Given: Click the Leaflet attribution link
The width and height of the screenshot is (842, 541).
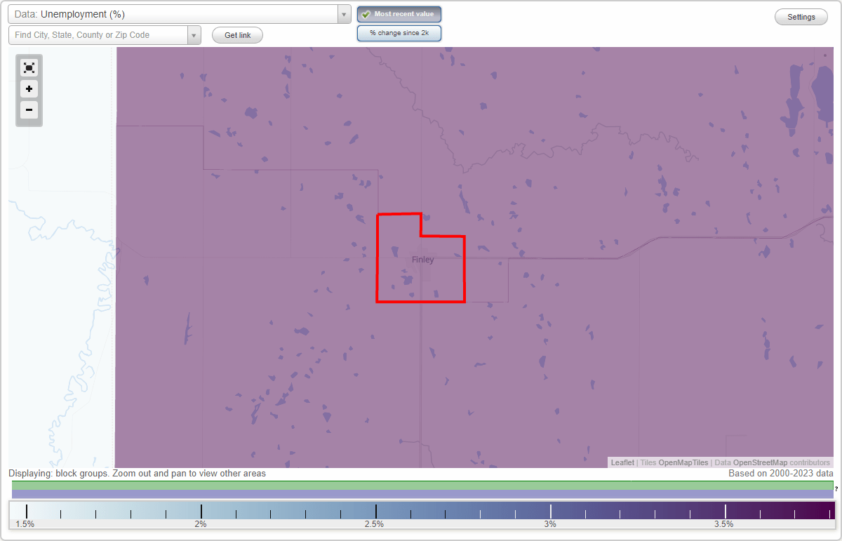Looking at the screenshot, I should [x=622, y=462].
